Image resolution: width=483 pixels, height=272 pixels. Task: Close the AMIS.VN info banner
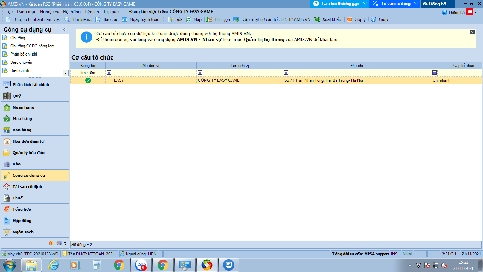tap(472, 32)
